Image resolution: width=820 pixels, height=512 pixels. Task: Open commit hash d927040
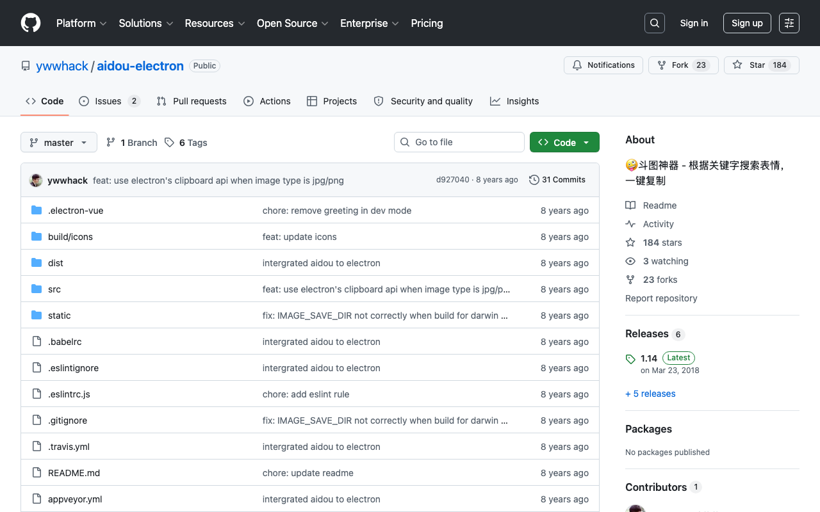click(x=453, y=180)
